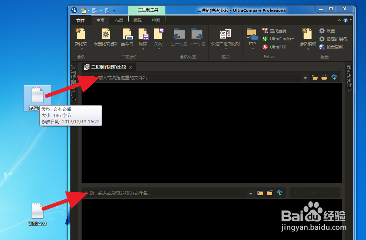Image resolution: width=366 pixels, height=240 pixels.
Task: Click the 关闭 close session icon
Action: click(x=158, y=34)
